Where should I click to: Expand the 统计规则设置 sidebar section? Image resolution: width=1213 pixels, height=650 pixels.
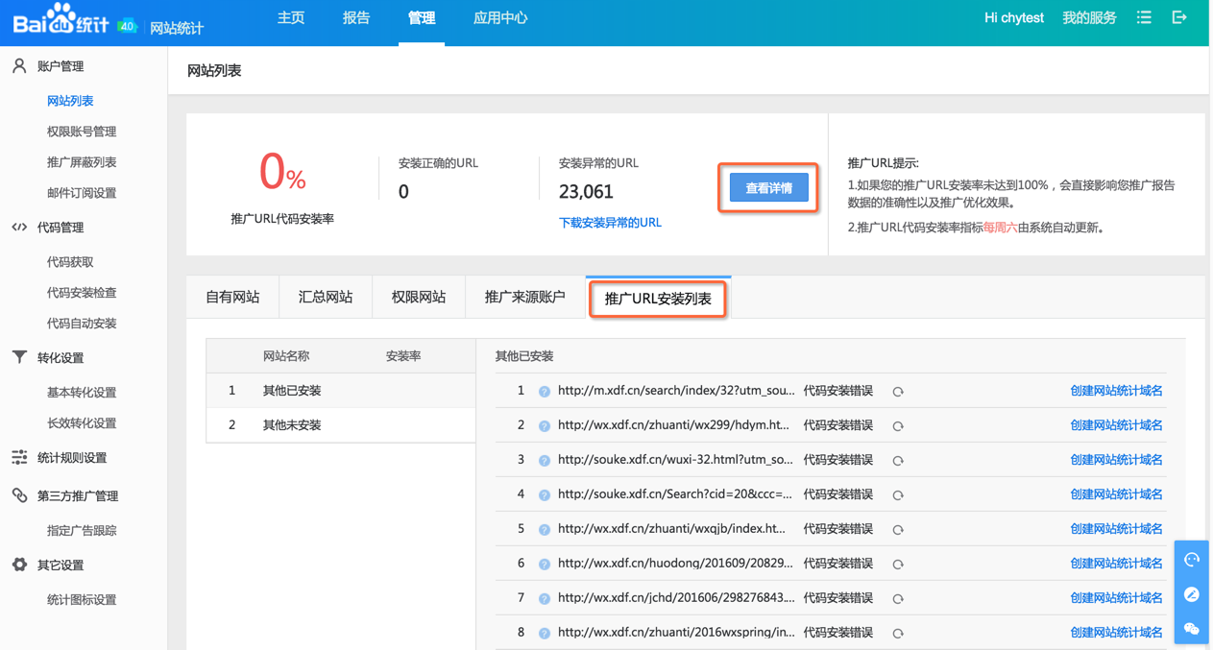point(71,458)
